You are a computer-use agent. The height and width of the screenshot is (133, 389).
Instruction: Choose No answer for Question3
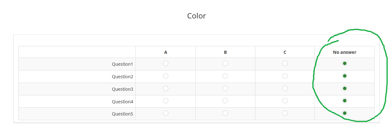[x=345, y=89]
